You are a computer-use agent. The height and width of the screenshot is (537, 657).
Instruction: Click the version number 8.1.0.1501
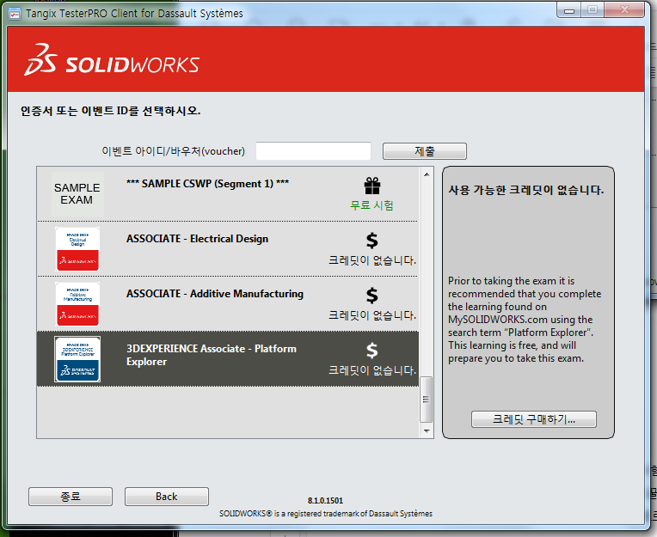point(325,501)
